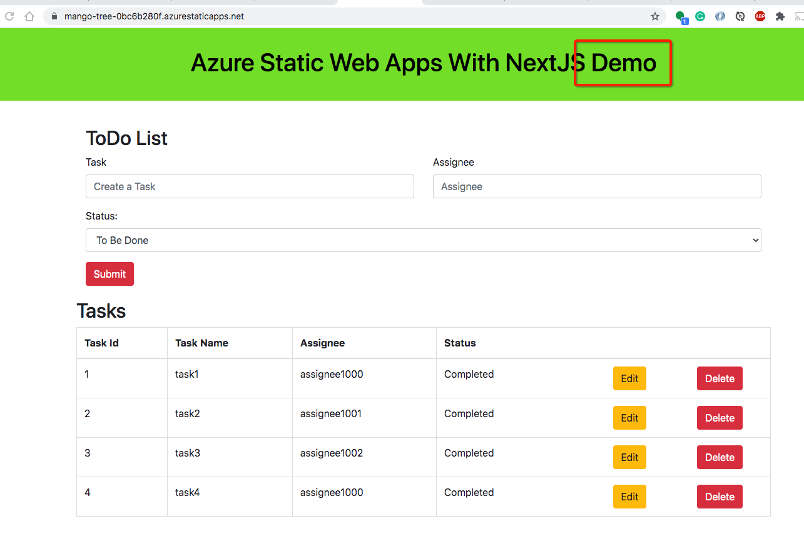The width and height of the screenshot is (804, 541).
Task: Click the Assignee input field
Action: (x=597, y=186)
